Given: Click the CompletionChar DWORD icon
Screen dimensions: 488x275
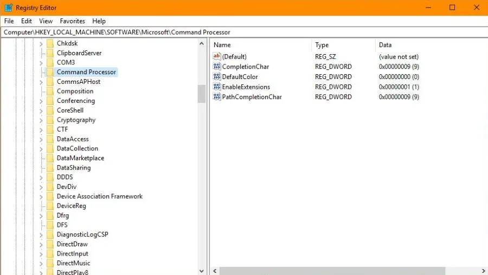Looking at the screenshot, I should point(216,66).
